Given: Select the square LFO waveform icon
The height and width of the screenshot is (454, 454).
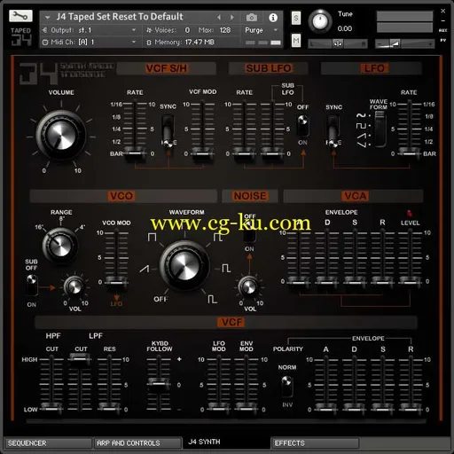Looking at the screenshot, I should (x=361, y=126).
